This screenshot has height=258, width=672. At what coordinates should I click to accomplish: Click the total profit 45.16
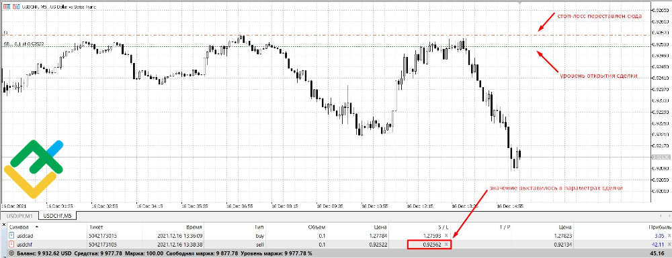point(657,253)
